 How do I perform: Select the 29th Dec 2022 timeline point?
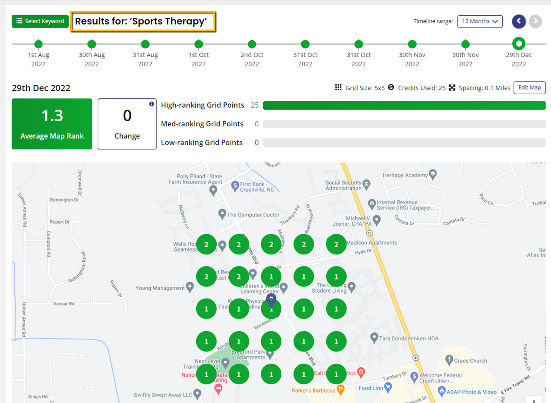click(518, 44)
